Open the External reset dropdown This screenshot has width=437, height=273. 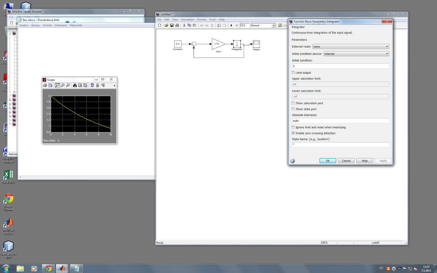point(351,46)
